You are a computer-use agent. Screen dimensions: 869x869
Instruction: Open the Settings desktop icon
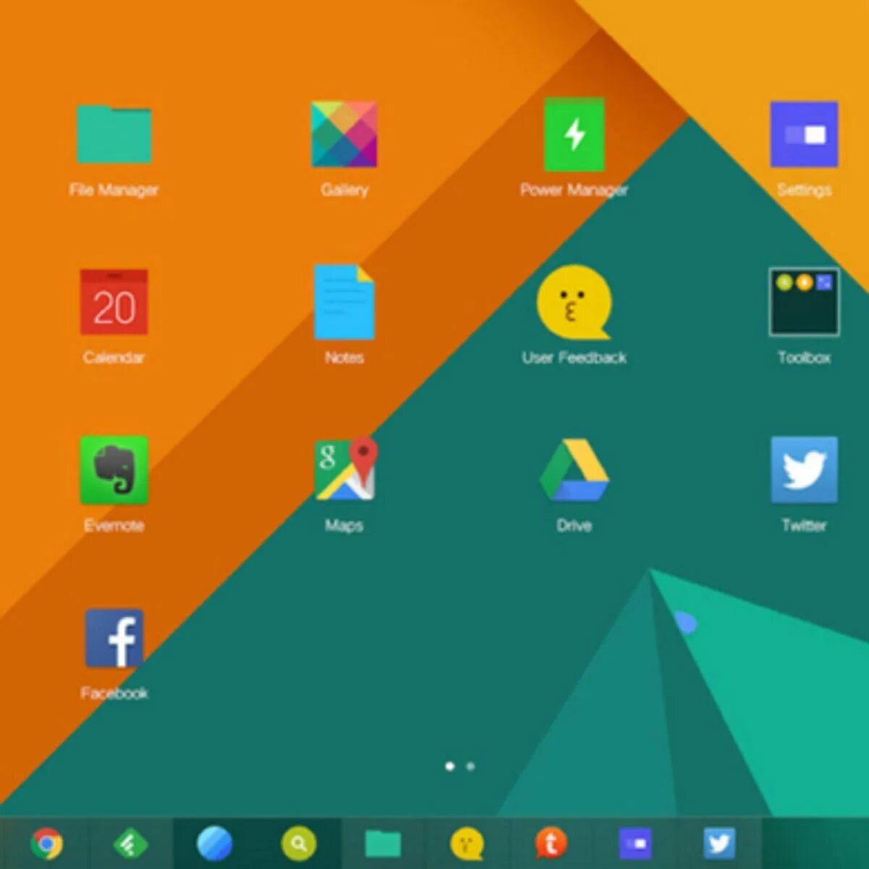pos(804,134)
